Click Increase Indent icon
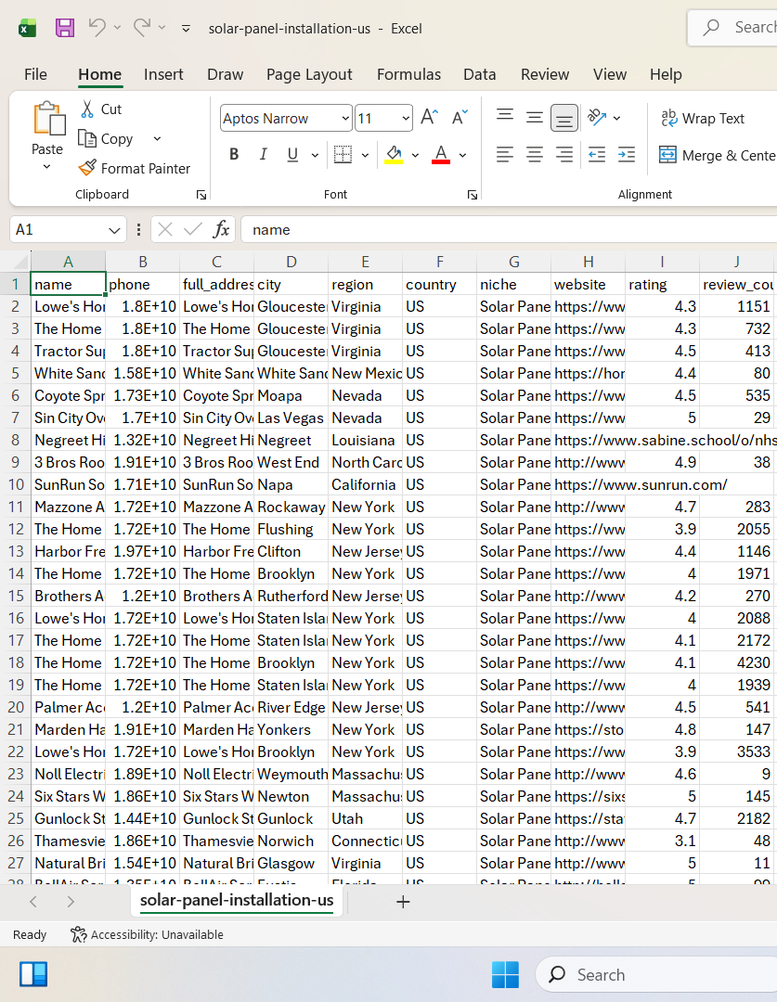777x1002 pixels. point(627,155)
